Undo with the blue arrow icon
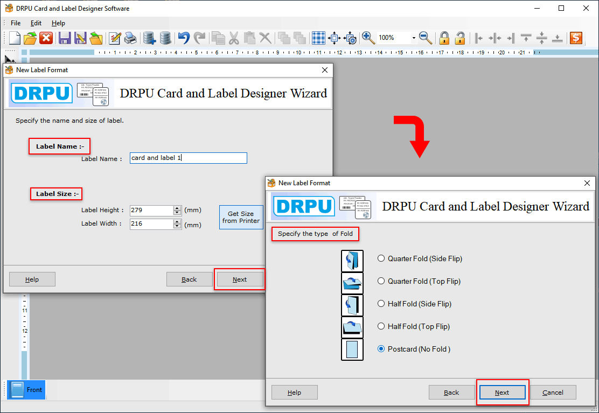Image resolution: width=599 pixels, height=413 pixels. click(184, 38)
